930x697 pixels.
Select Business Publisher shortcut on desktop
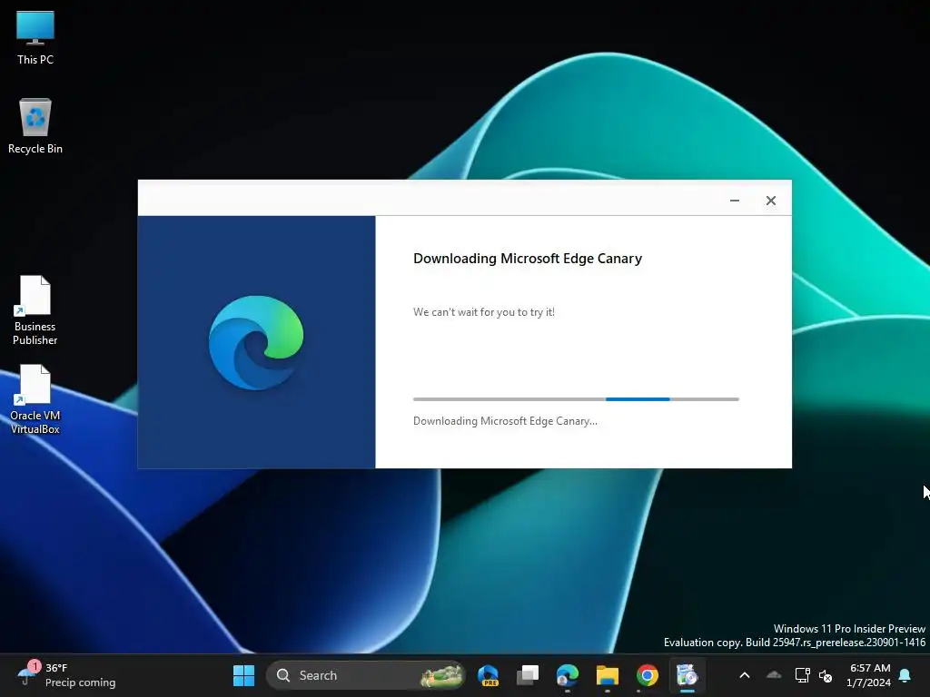coord(35,310)
